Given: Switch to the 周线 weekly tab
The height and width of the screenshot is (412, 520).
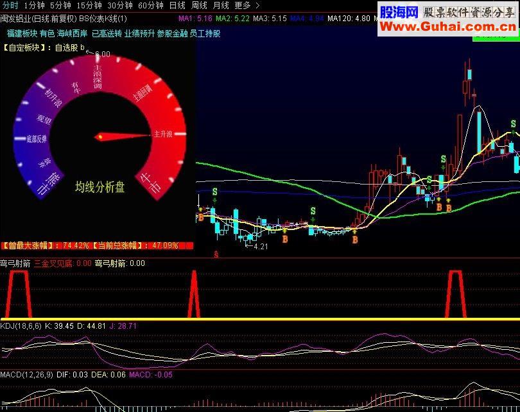Looking at the screenshot, I should (199, 5).
